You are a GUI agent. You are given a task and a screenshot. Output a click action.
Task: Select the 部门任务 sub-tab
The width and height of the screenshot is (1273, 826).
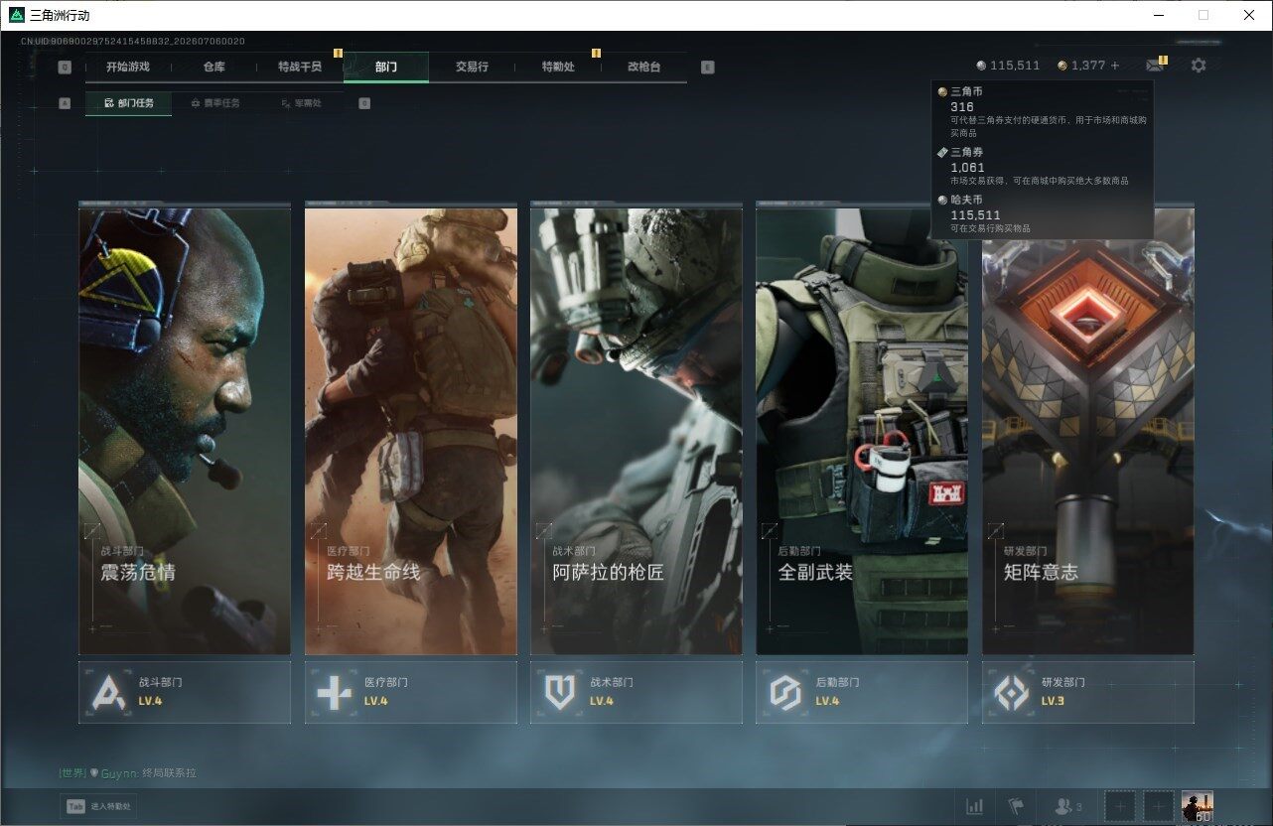pos(129,103)
